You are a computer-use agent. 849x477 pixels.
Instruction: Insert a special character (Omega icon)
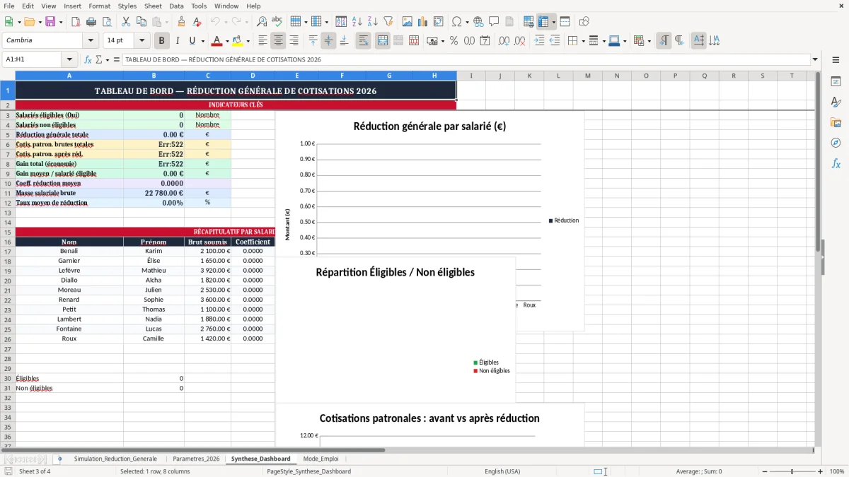coord(456,22)
